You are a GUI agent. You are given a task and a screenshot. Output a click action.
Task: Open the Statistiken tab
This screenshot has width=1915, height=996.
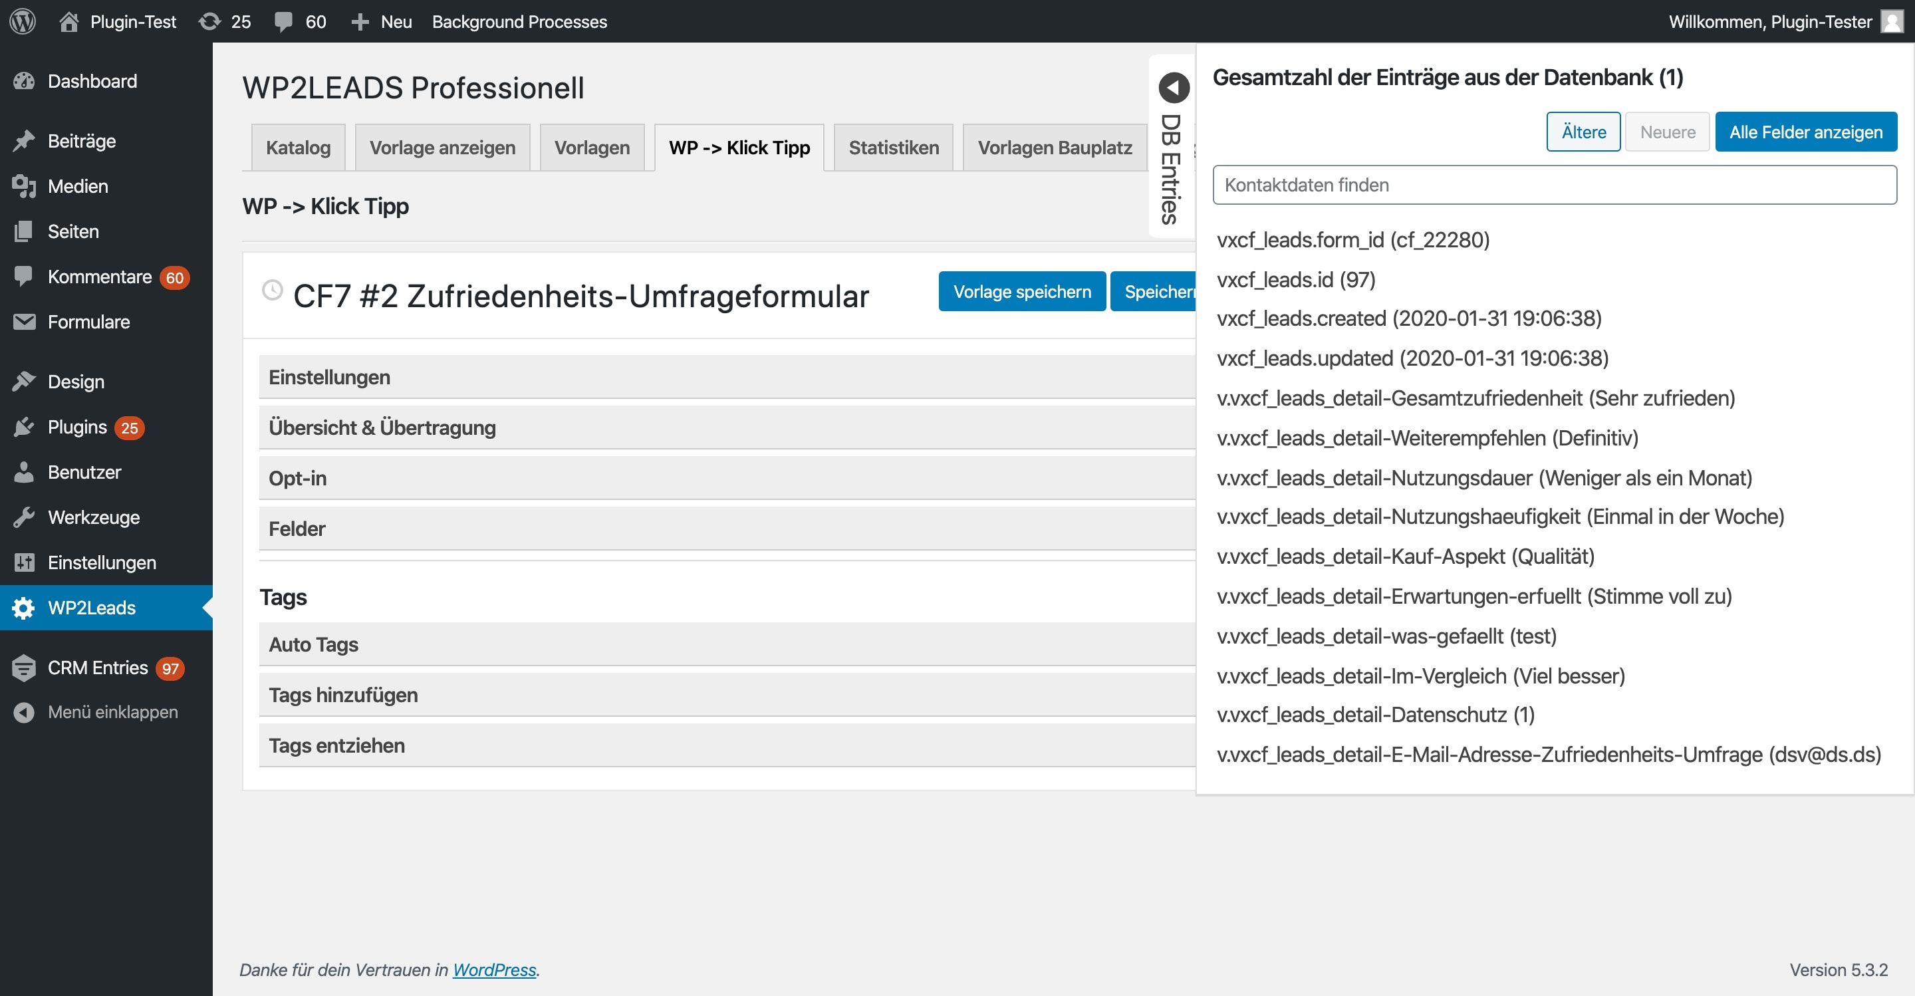tap(894, 147)
